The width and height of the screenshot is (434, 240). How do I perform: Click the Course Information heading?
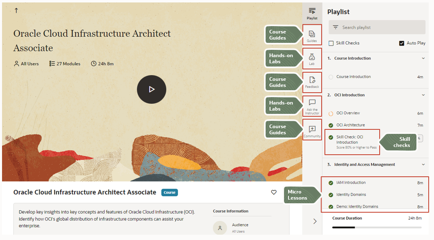pos(230,211)
